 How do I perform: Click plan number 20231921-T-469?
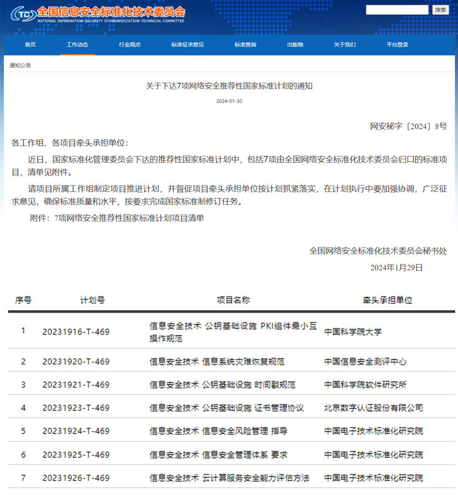(76, 385)
